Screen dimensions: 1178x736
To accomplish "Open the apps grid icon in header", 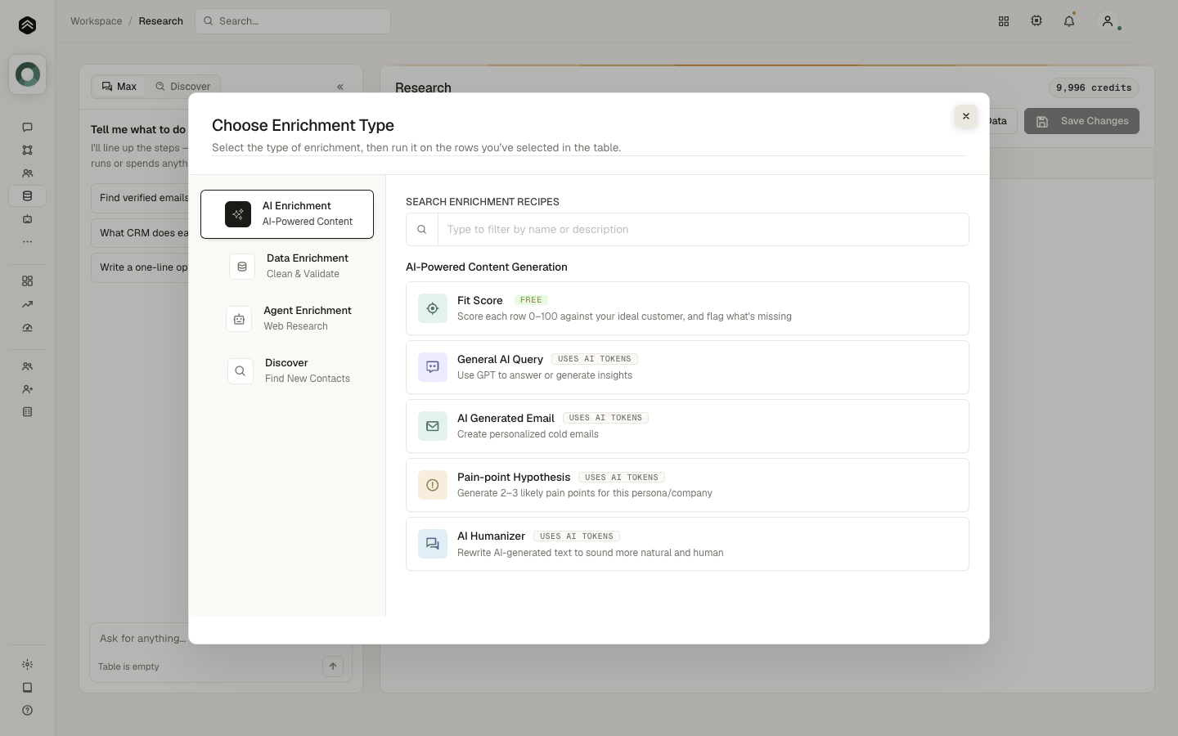I will tap(1004, 21).
